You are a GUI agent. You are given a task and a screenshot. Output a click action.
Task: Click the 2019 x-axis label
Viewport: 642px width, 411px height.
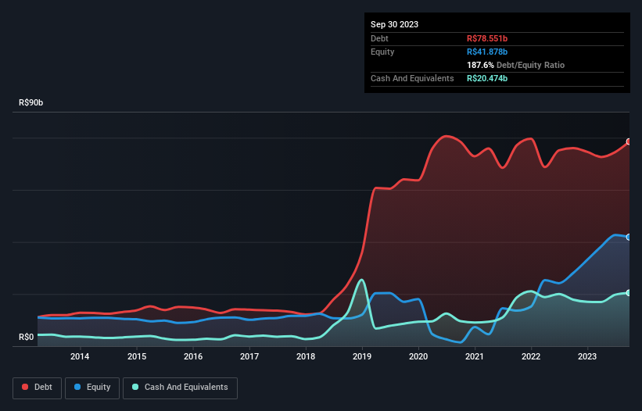(362, 356)
